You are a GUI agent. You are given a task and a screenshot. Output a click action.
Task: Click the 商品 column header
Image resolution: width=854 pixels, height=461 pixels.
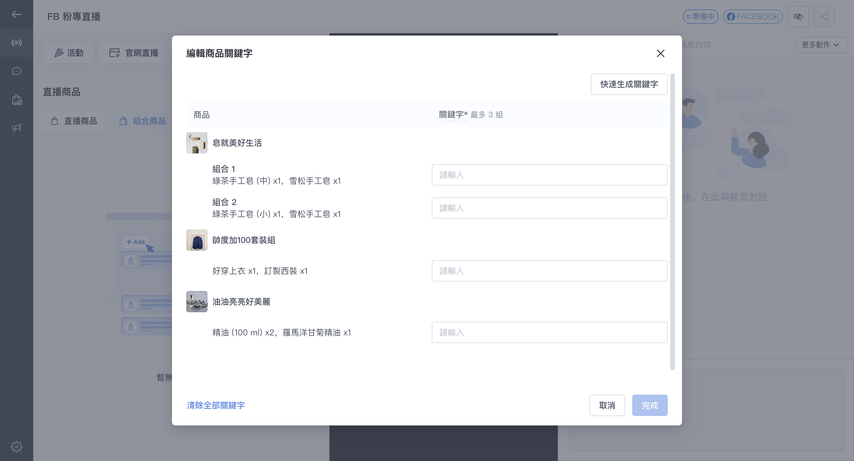point(201,115)
